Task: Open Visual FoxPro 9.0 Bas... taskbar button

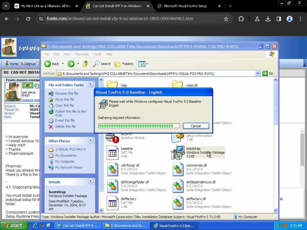Action: (174, 226)
